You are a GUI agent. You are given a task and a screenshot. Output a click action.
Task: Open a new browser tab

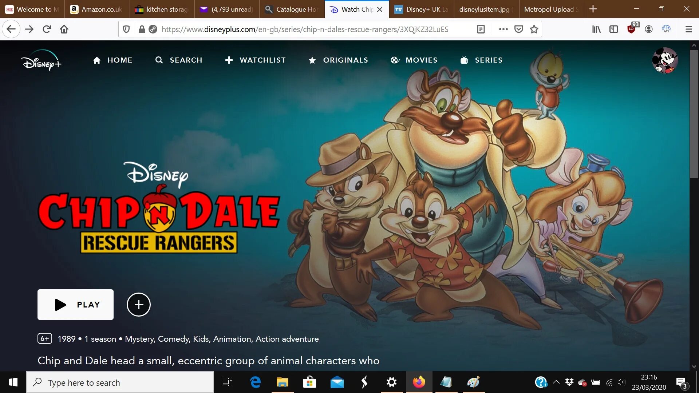coord(593,9)
